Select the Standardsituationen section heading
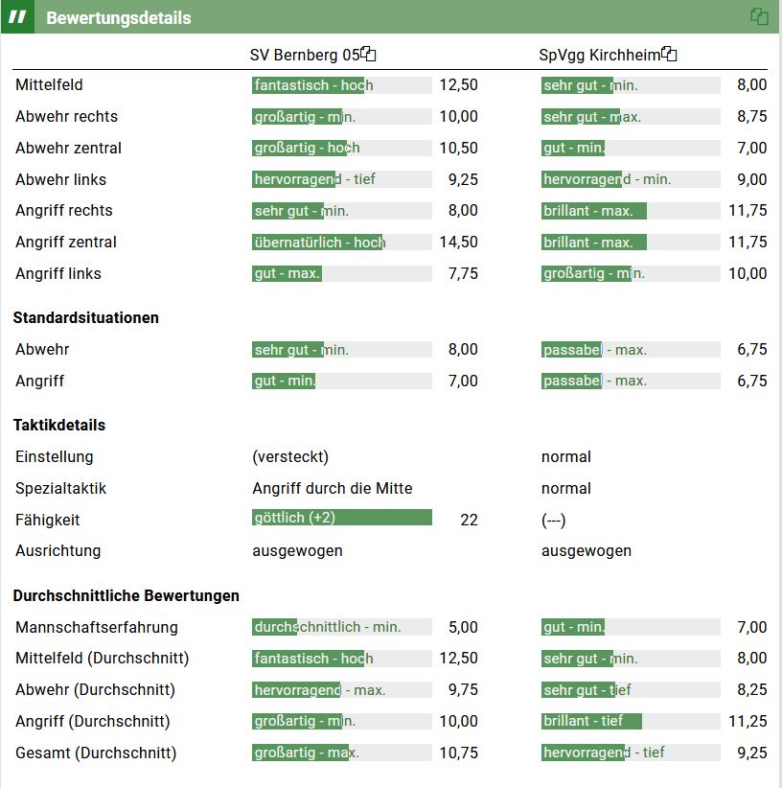This screenshot has width=782, height=788. 86,317
